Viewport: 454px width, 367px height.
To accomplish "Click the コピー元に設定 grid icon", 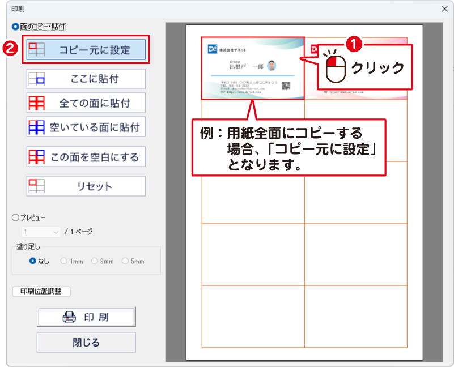I will coord(37,49).
